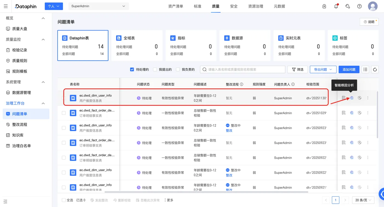Collapse the 概览 sidebar section
384x207 pixels.
[43, 18]
